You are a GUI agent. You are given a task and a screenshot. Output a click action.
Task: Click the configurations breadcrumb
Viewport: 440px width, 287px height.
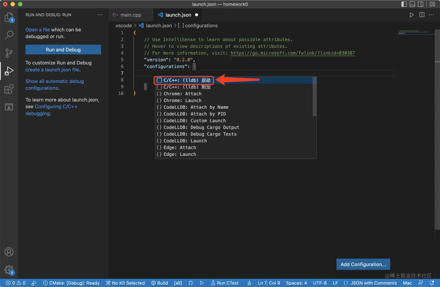(198, 26)
